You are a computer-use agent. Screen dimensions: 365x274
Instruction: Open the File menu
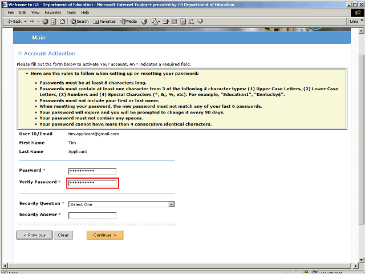(x=11, y=13)
